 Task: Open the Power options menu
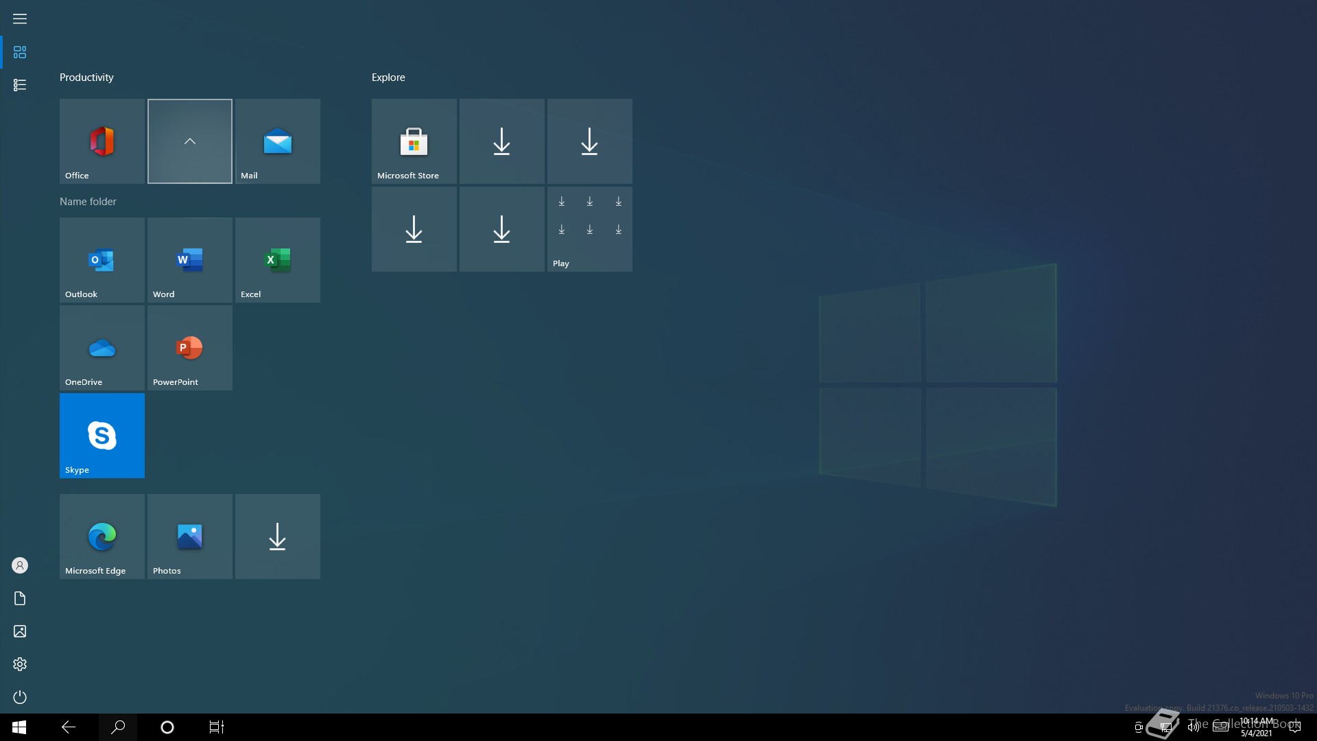(x=20, y=697)
